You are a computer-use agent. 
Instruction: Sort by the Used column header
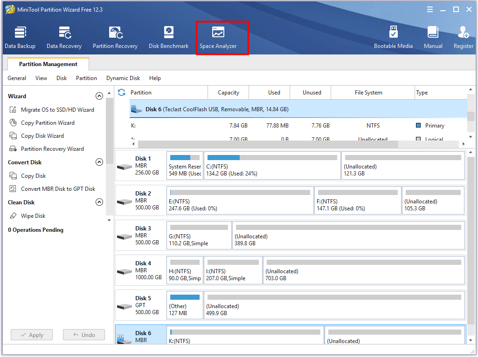pos(270,93)
